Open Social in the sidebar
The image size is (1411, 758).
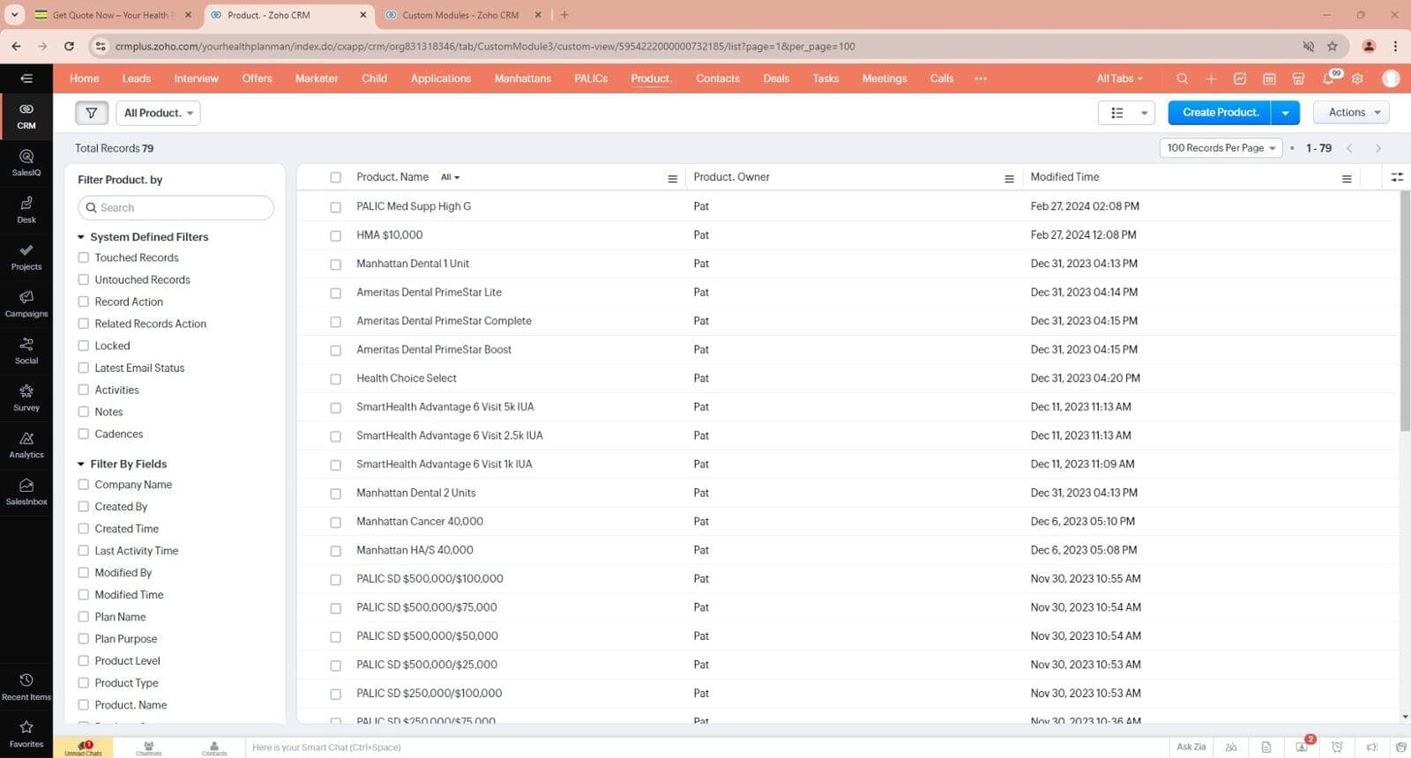pos(26,351)
